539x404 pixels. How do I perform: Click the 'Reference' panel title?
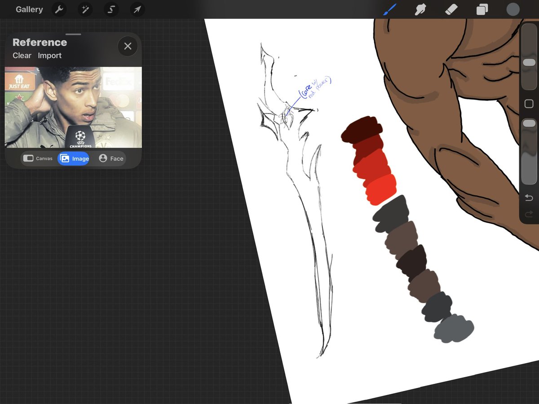(x=40, y=43)
